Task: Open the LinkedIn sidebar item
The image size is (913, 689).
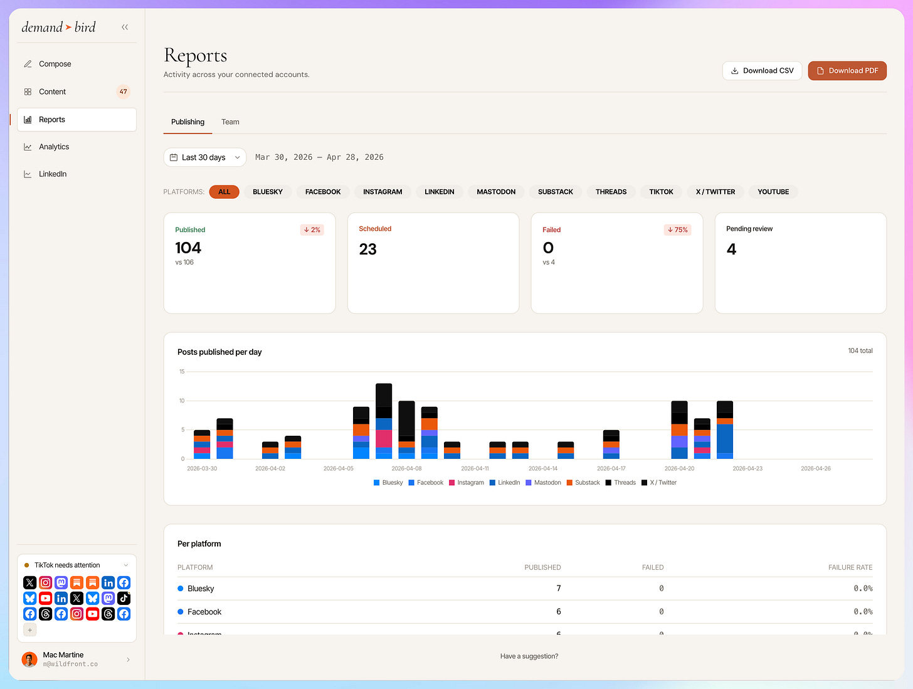Action: tap(77, 174)
